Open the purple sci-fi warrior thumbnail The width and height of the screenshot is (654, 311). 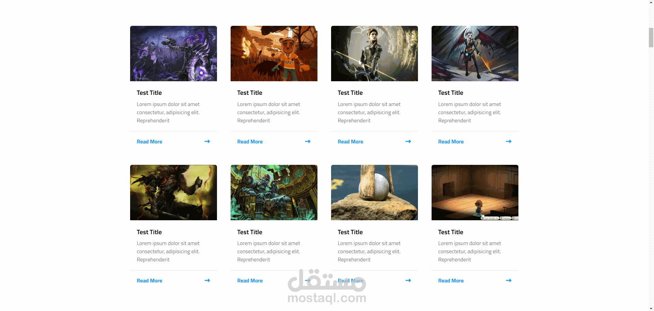(173, 53)
